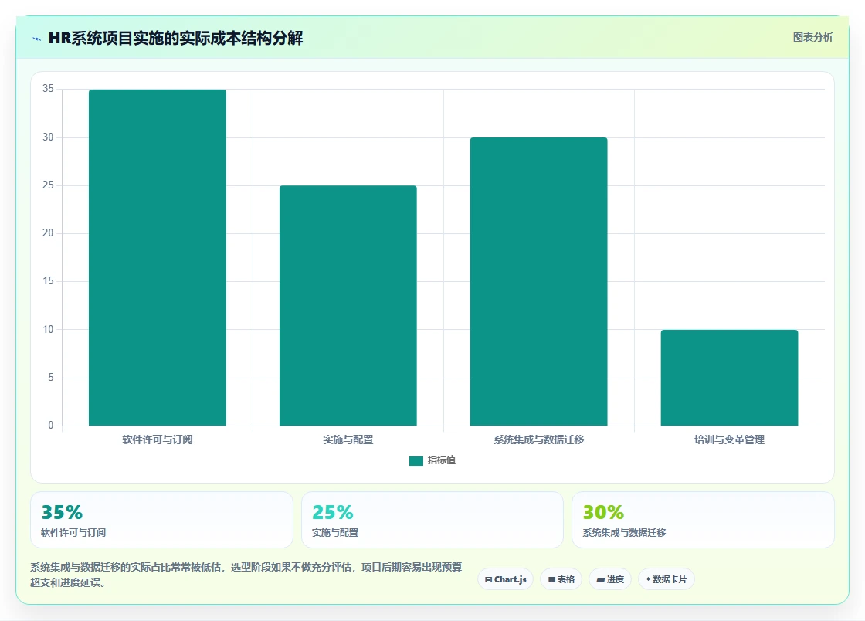The height and width of the screenshot is (621, 865).
Task: Click the 软件许可与订阅 bar in chart
Action: [x=158, y=257]
